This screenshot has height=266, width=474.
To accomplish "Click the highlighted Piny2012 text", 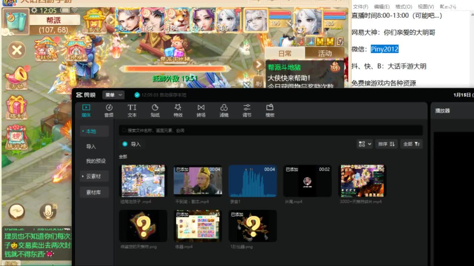I will click(384, 49).
